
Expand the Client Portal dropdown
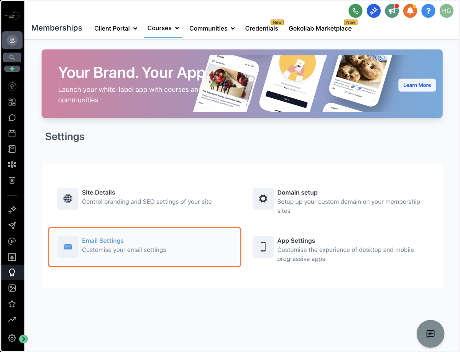click(x=116, y=28)
